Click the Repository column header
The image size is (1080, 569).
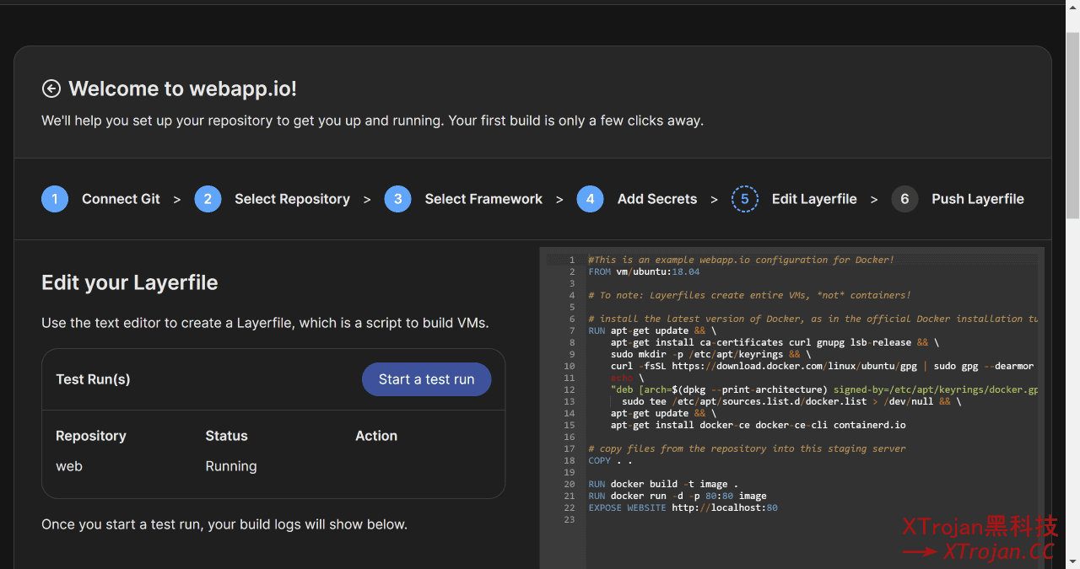click(x=91, y=436)
